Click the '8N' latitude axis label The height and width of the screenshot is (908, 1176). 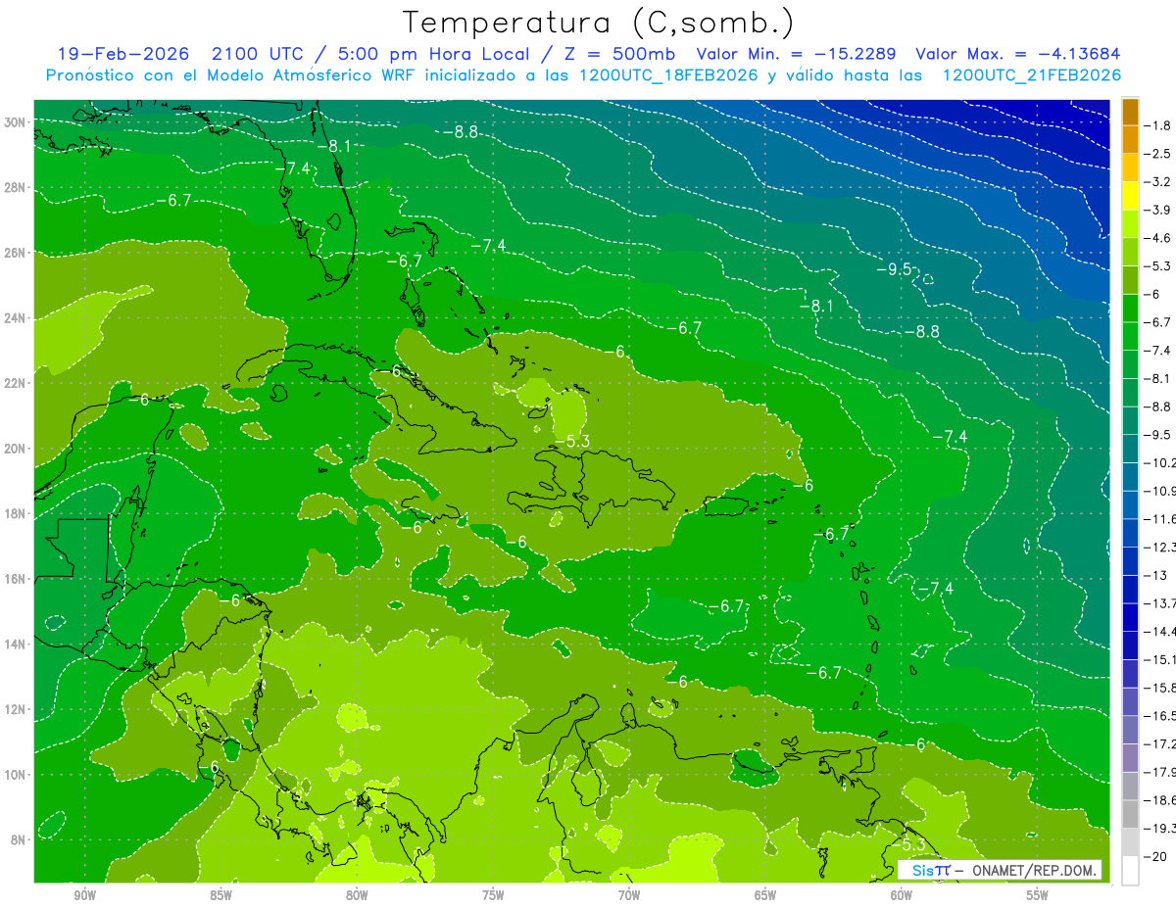tap(20, 839)
